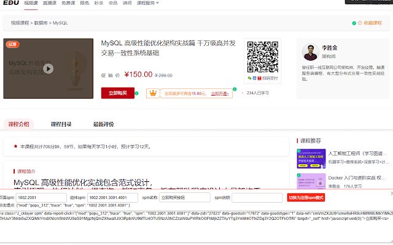Expand the 课程服务 dropdown menu
Viewport: 393px width, 245px height.
(x=148, y=3)
